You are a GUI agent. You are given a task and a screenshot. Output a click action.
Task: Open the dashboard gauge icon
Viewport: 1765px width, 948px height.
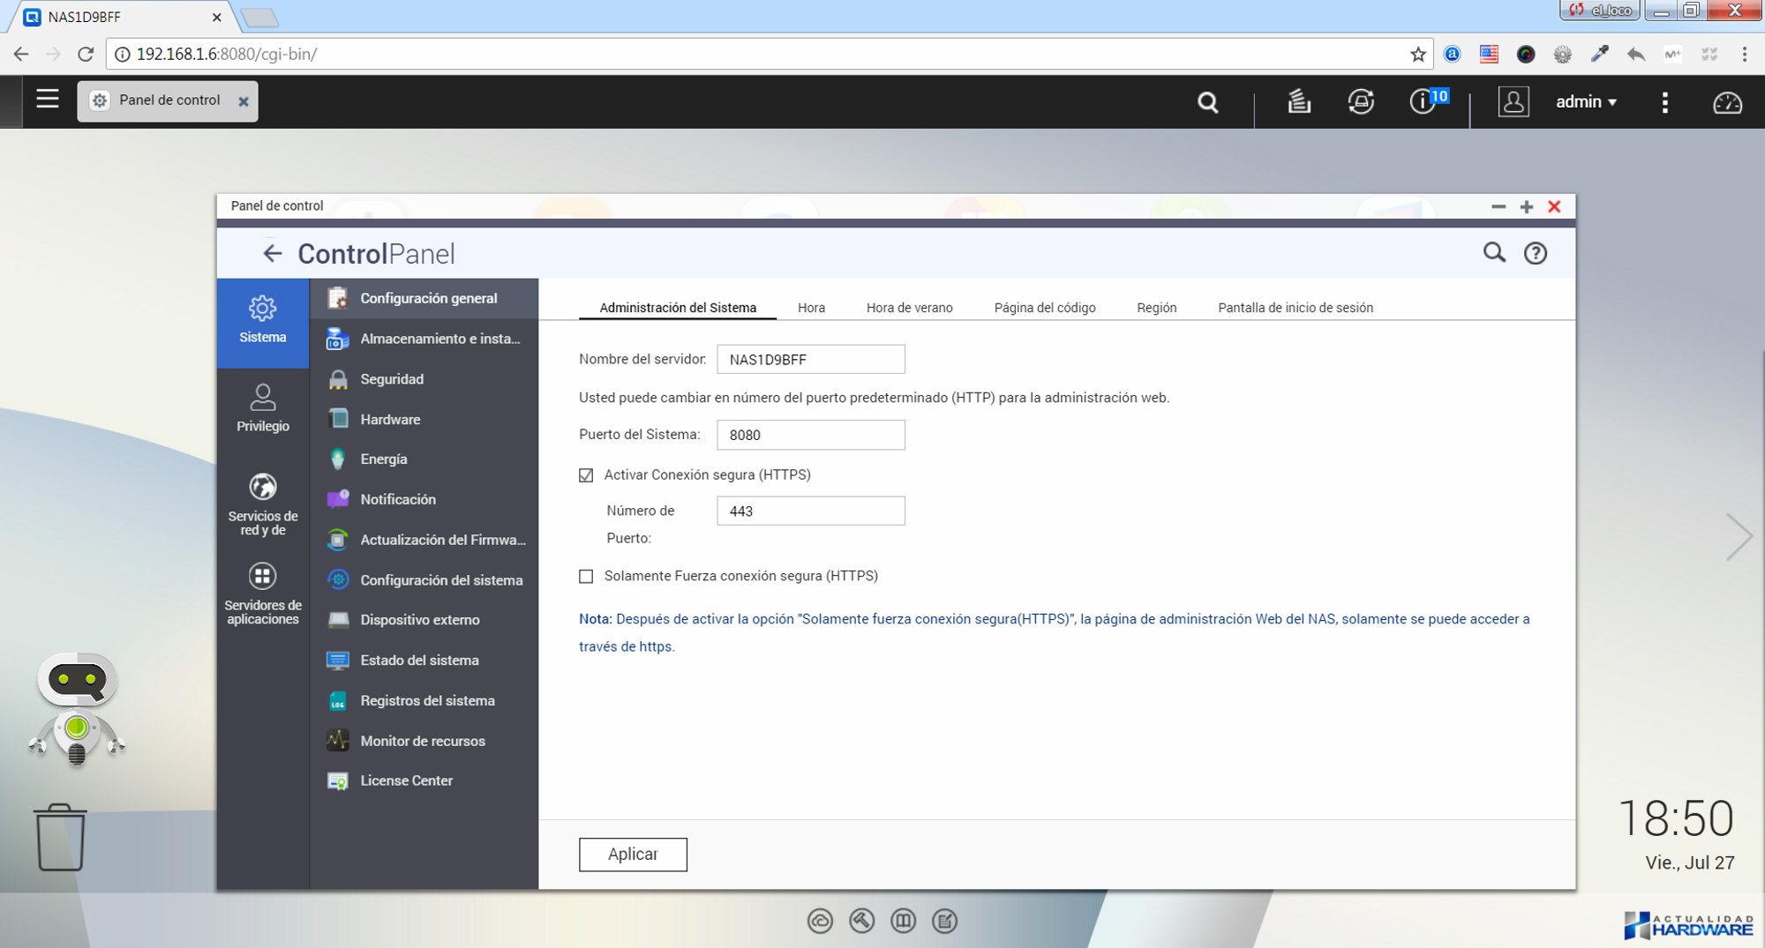1726,102
